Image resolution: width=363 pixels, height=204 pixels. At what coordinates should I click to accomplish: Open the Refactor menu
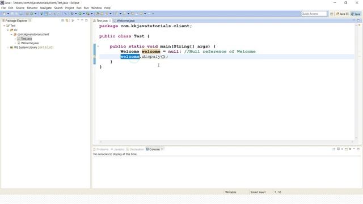click(x=32, y=8)
